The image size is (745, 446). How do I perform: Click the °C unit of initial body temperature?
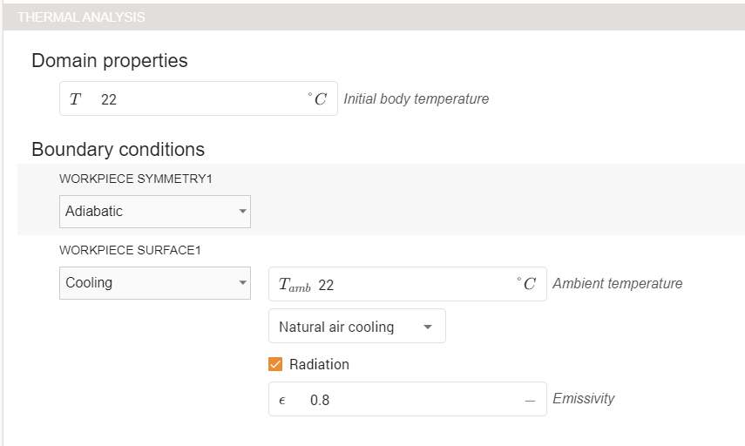click(x=317, y=99)
